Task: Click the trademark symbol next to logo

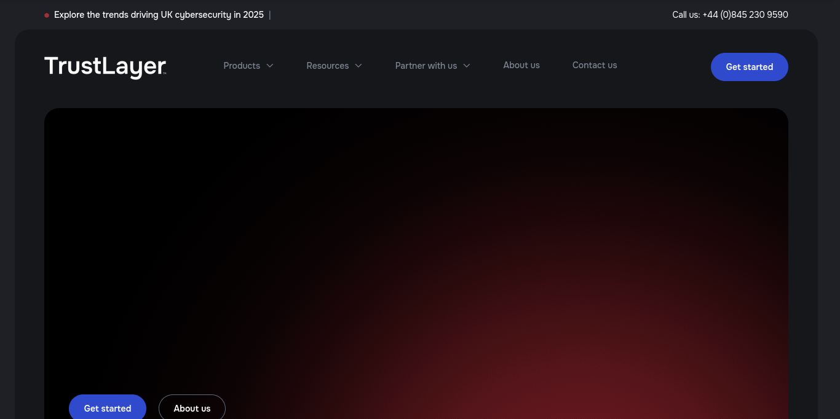Action: click(x=165, y=74)
